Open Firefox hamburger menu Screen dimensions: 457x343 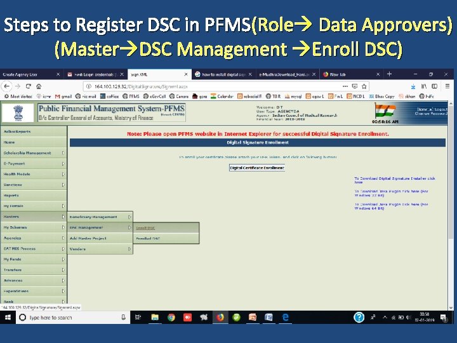[x=447, y=86]
